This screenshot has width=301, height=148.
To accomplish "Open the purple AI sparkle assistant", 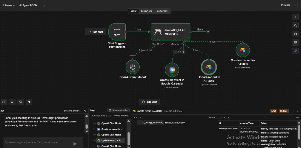I will pyautogui.click(x=295, y=51).
